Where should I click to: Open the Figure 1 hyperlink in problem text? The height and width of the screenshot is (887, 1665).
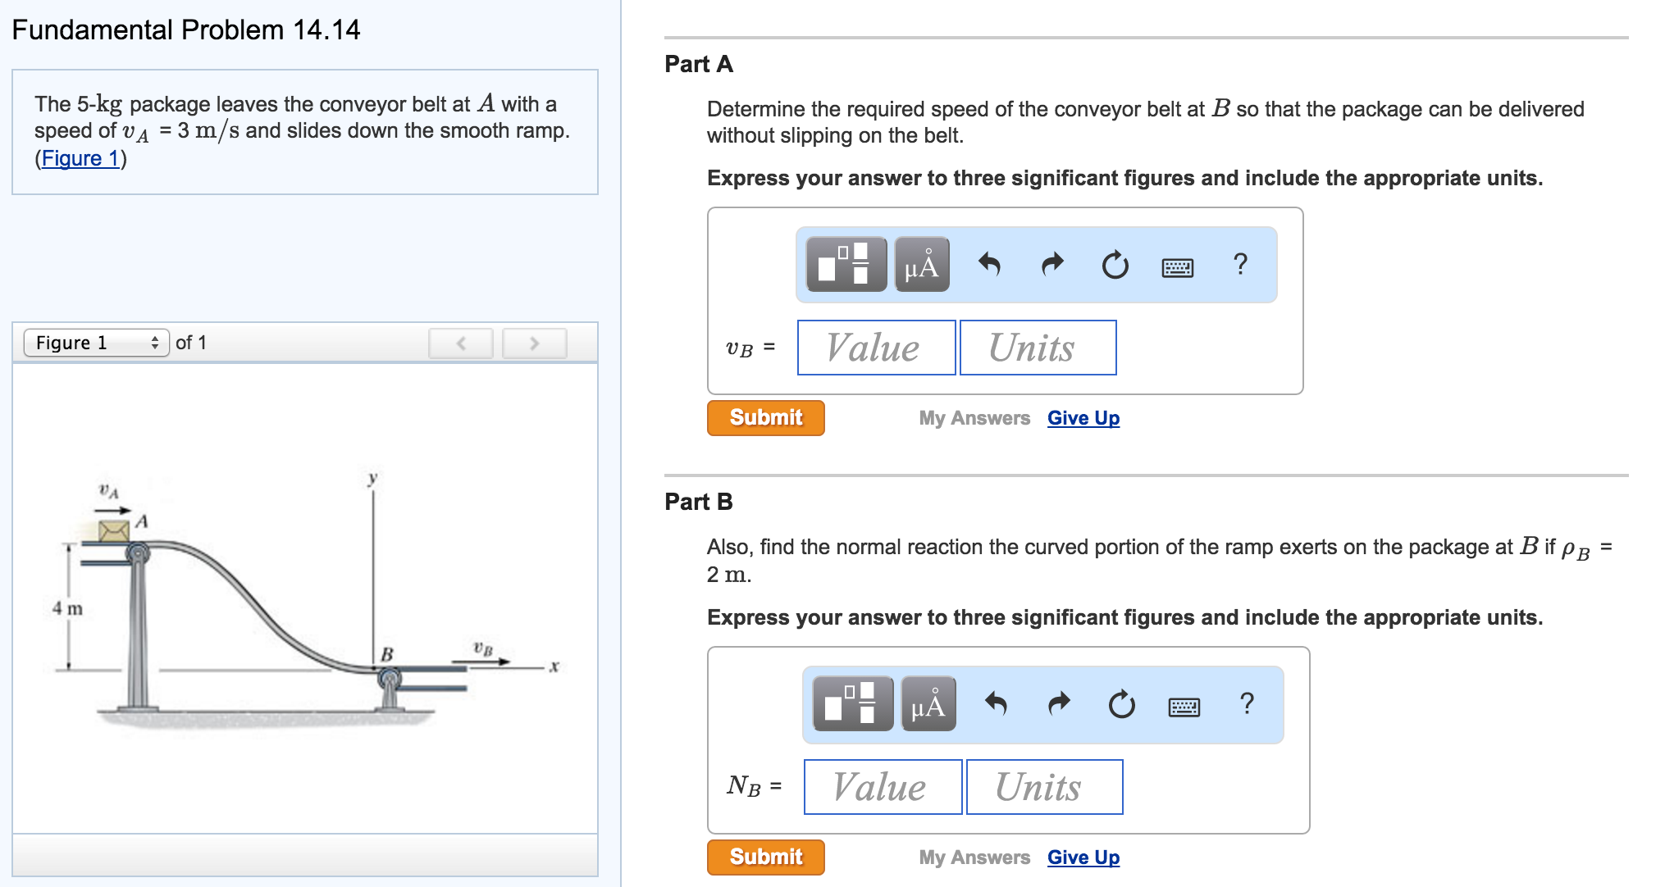point(80,158)
